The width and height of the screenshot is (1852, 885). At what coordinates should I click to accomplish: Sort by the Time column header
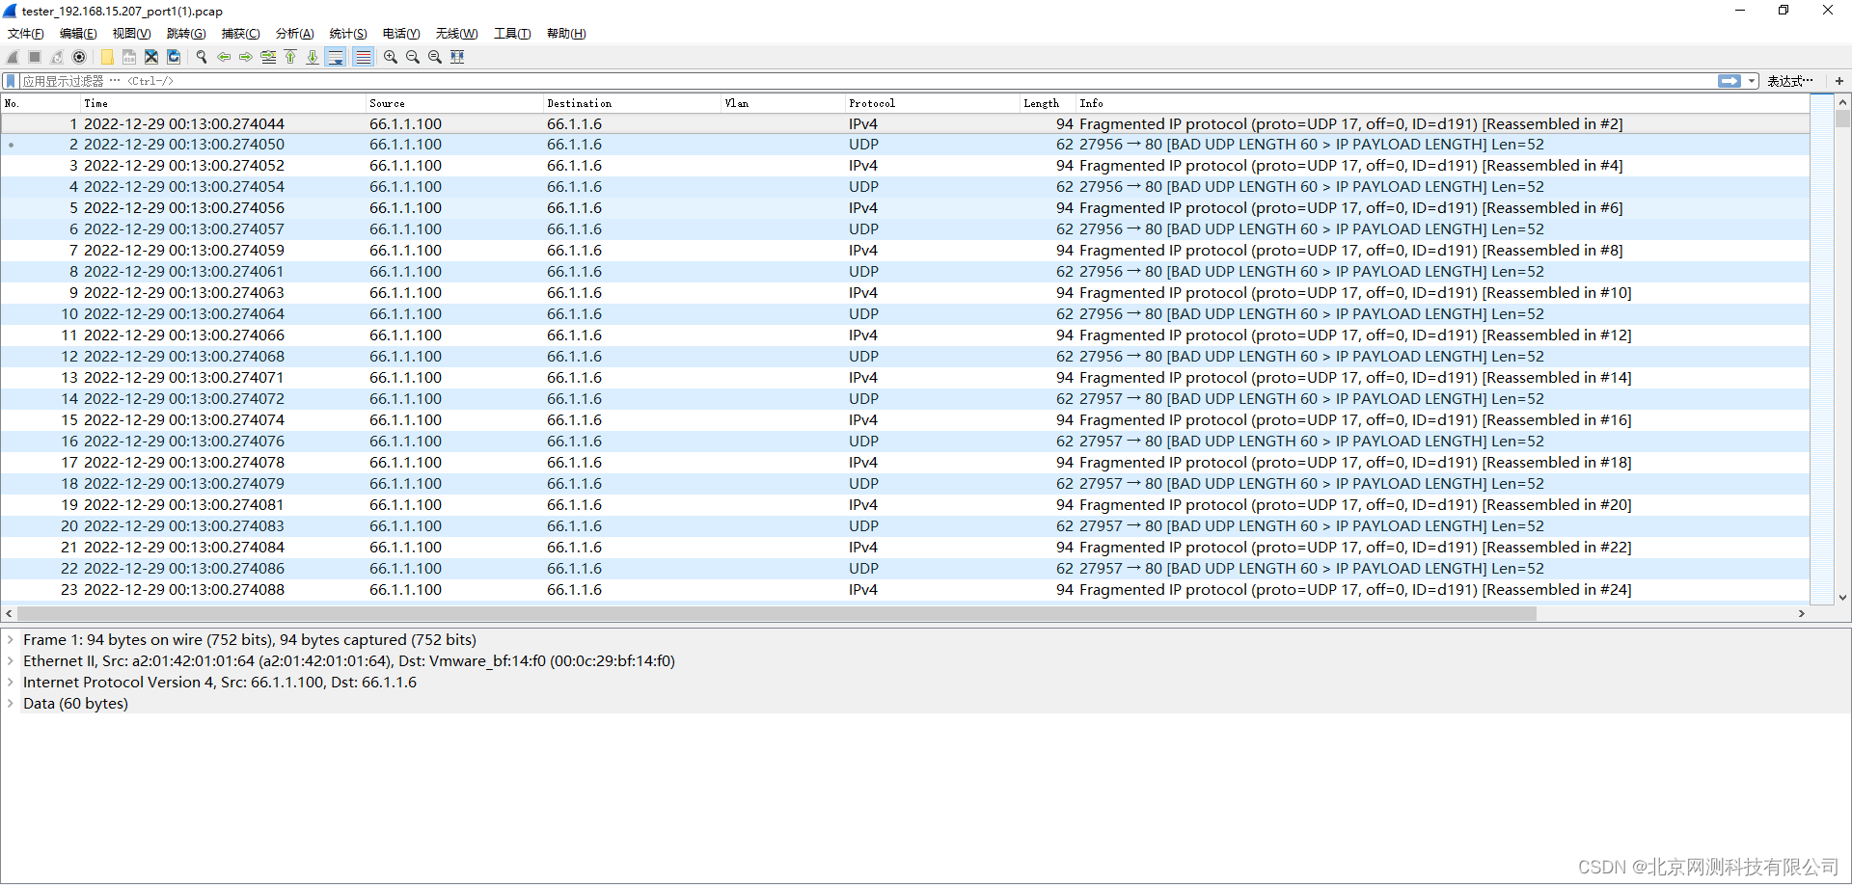(x=223, y=103)
